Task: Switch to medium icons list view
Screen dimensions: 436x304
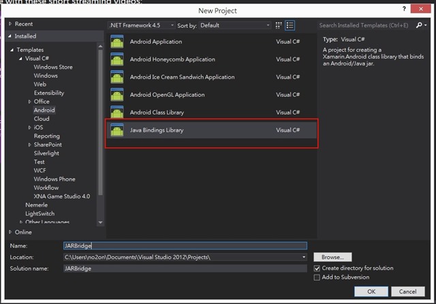Action: pyautogui.click(x=290, y=25)
